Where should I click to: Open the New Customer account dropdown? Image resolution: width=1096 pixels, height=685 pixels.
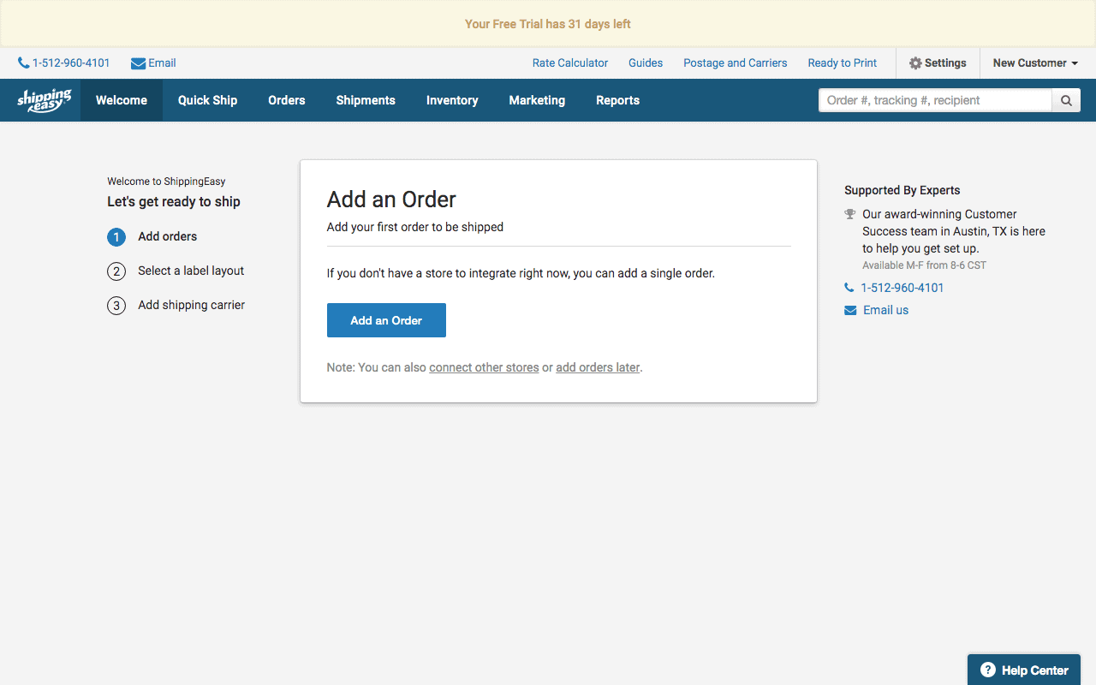(x=1035, y=63)
